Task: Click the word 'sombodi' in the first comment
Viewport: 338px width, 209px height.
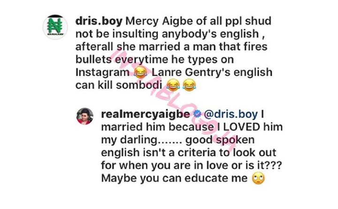Action: (x=139, y=85)
